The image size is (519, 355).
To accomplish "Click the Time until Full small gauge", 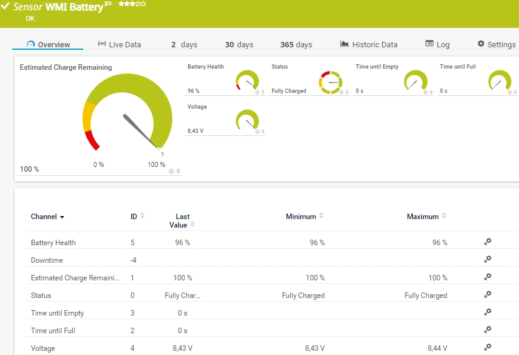I will (500, 80).
